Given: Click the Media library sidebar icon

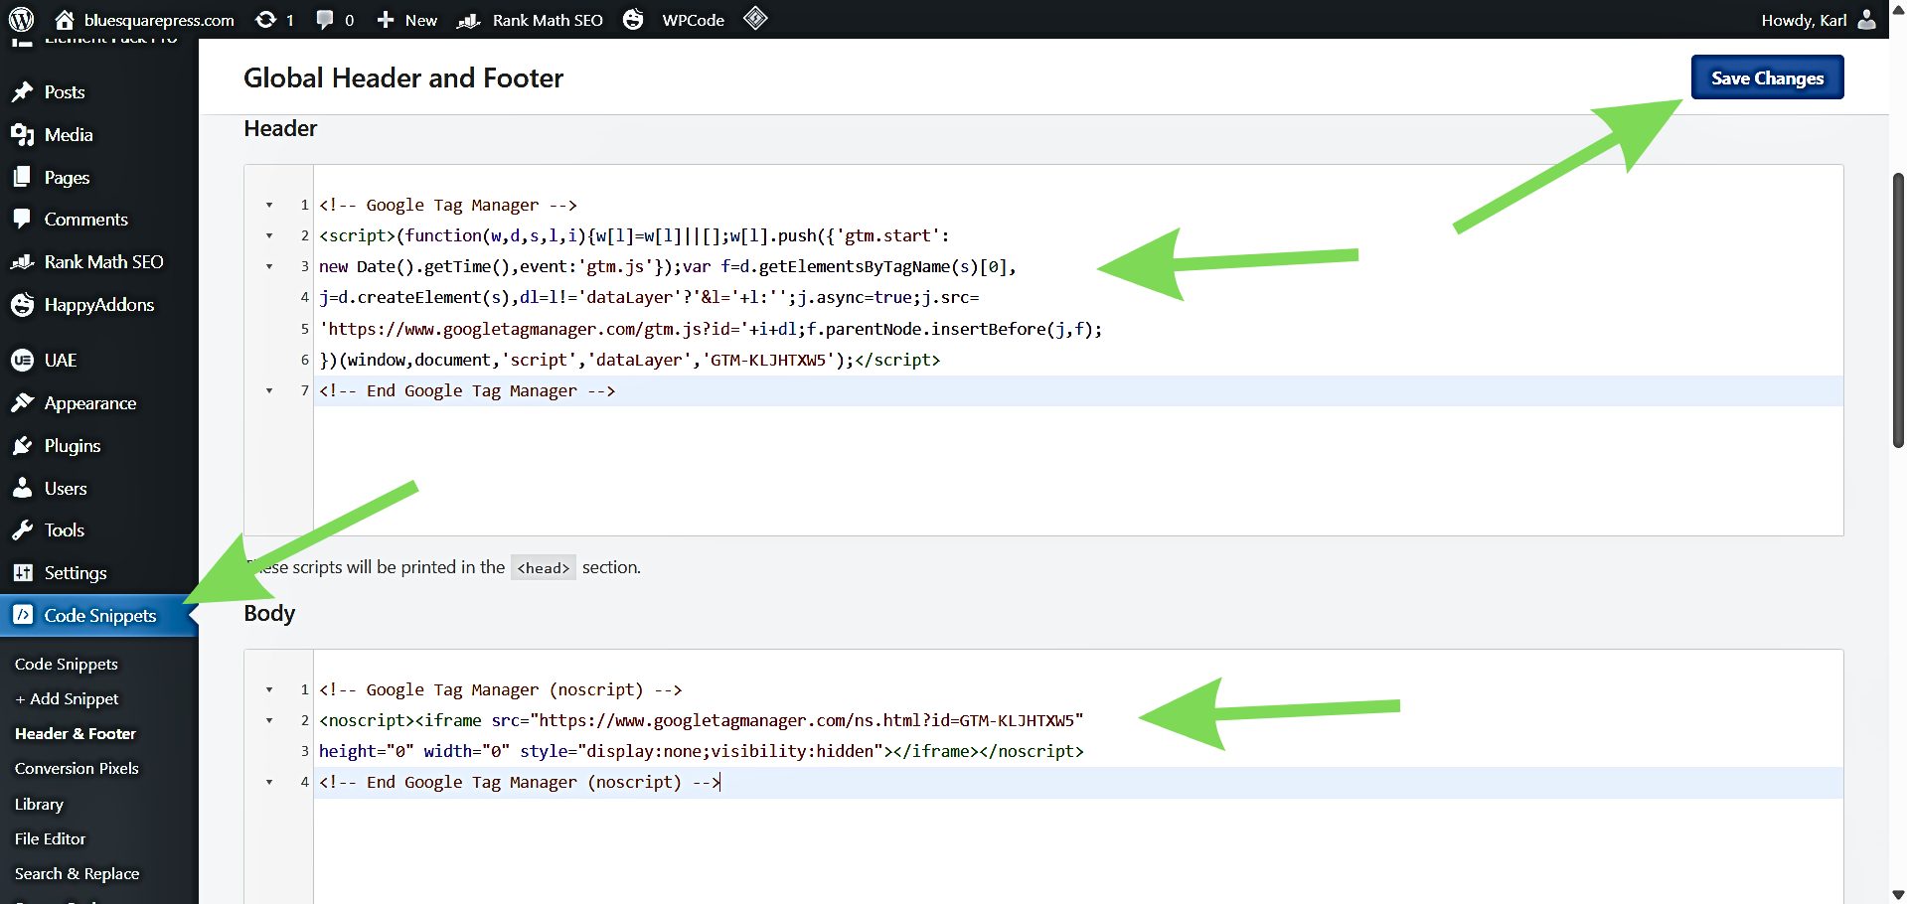Looking at the screenshot, I should (x=22, y=135).
